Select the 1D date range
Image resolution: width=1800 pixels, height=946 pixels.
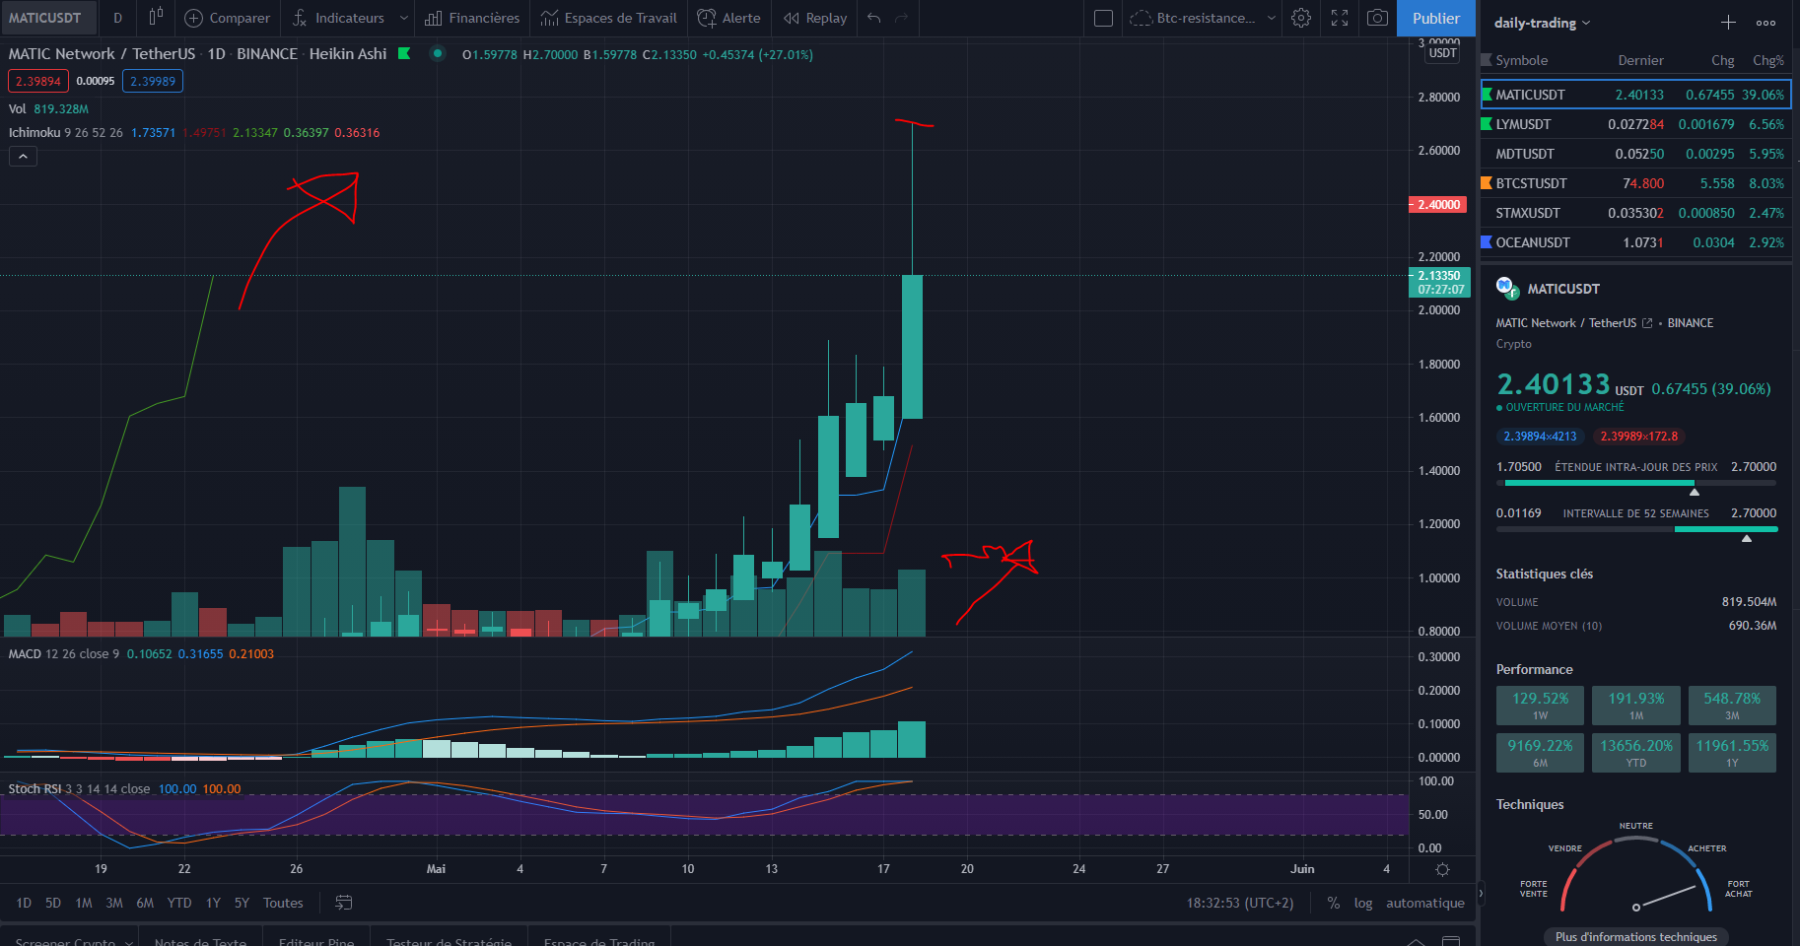pyautogui.click(x=24, y=903)
